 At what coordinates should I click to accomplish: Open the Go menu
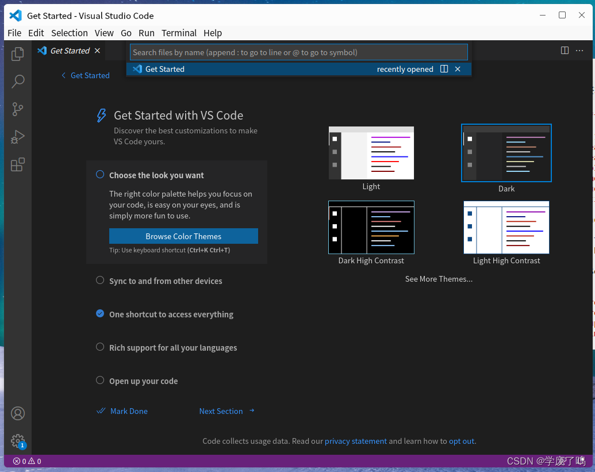pyautogui.click(x=126, y=33)
